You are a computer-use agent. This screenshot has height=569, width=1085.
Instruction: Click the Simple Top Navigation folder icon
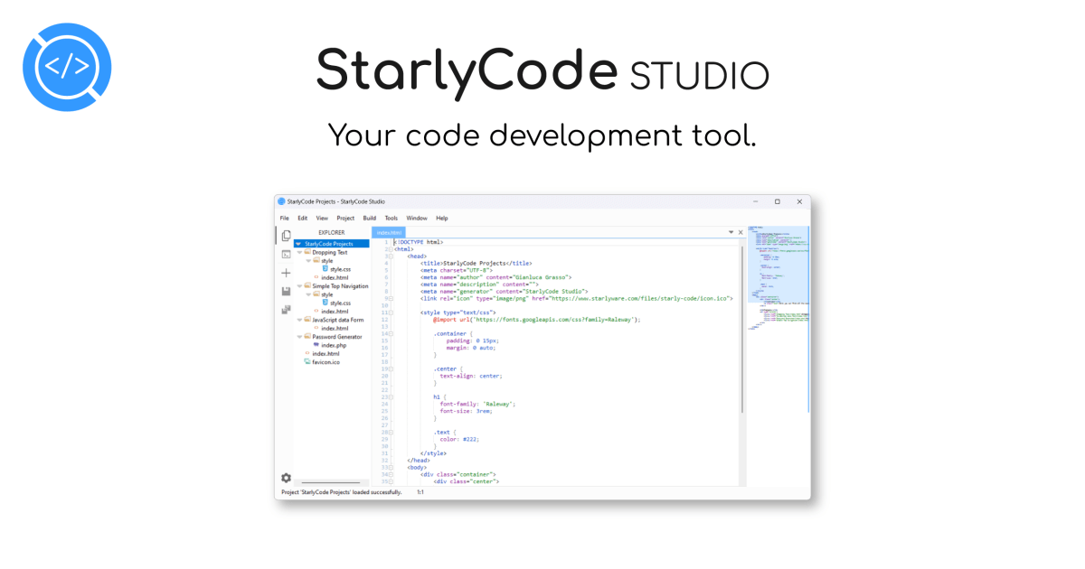308,285
